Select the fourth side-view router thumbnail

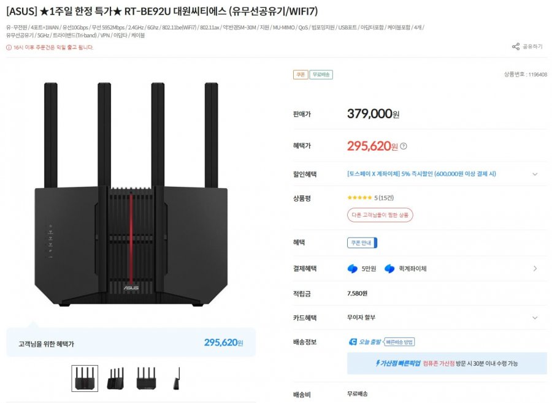(177, 379)
